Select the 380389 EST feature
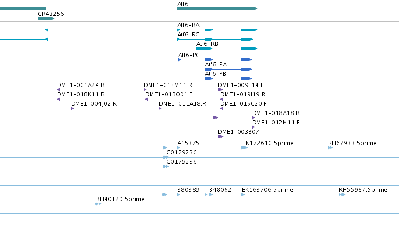The image size is (399, 225). tap(193, 195)
